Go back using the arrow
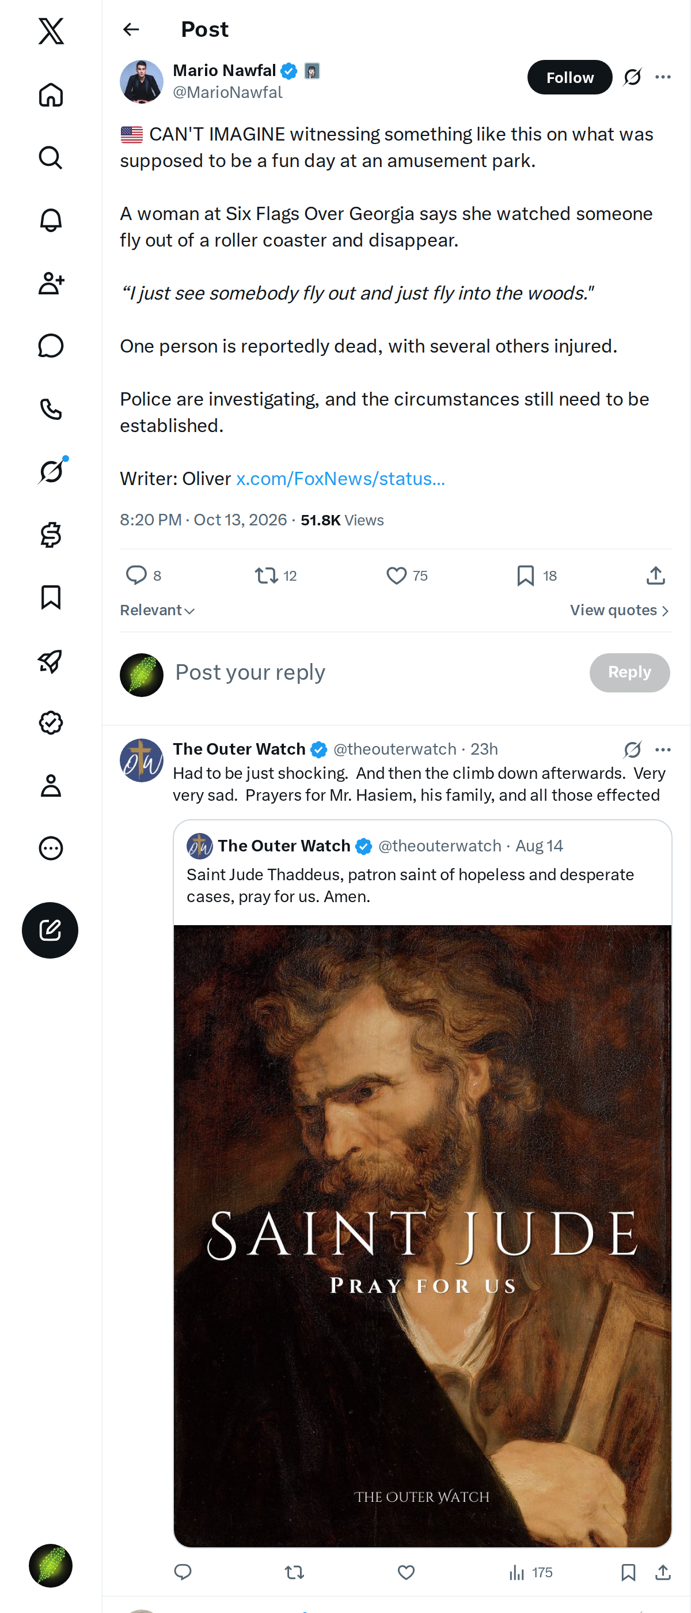Screen dimensions: 691x1613 131,29
